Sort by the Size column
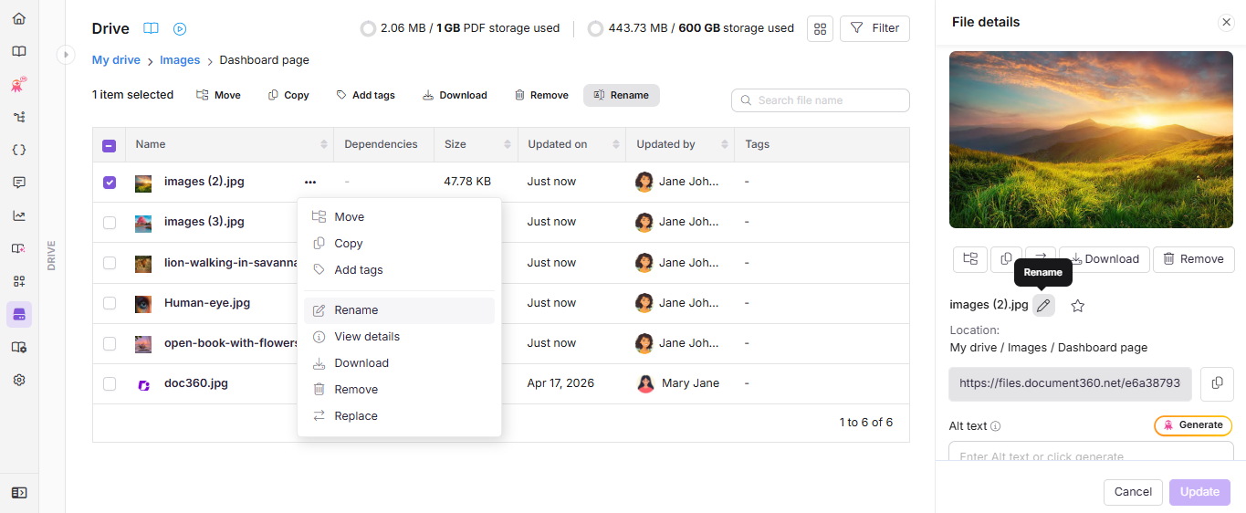1246x513 pixels. click(508, 144)
